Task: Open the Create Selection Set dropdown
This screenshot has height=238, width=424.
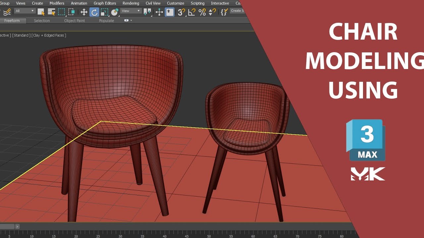Action: coord(237,11)
